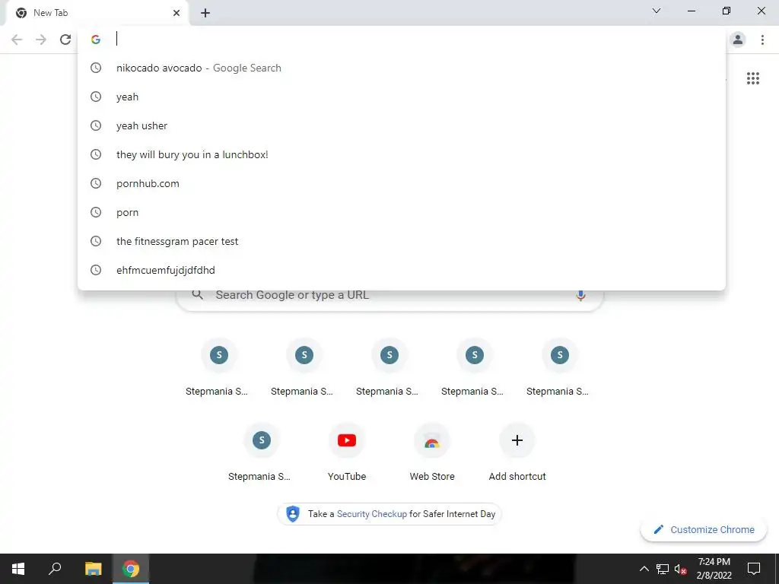
Task: Open the Chrome three-dot menu
Action: pos(762,40)
